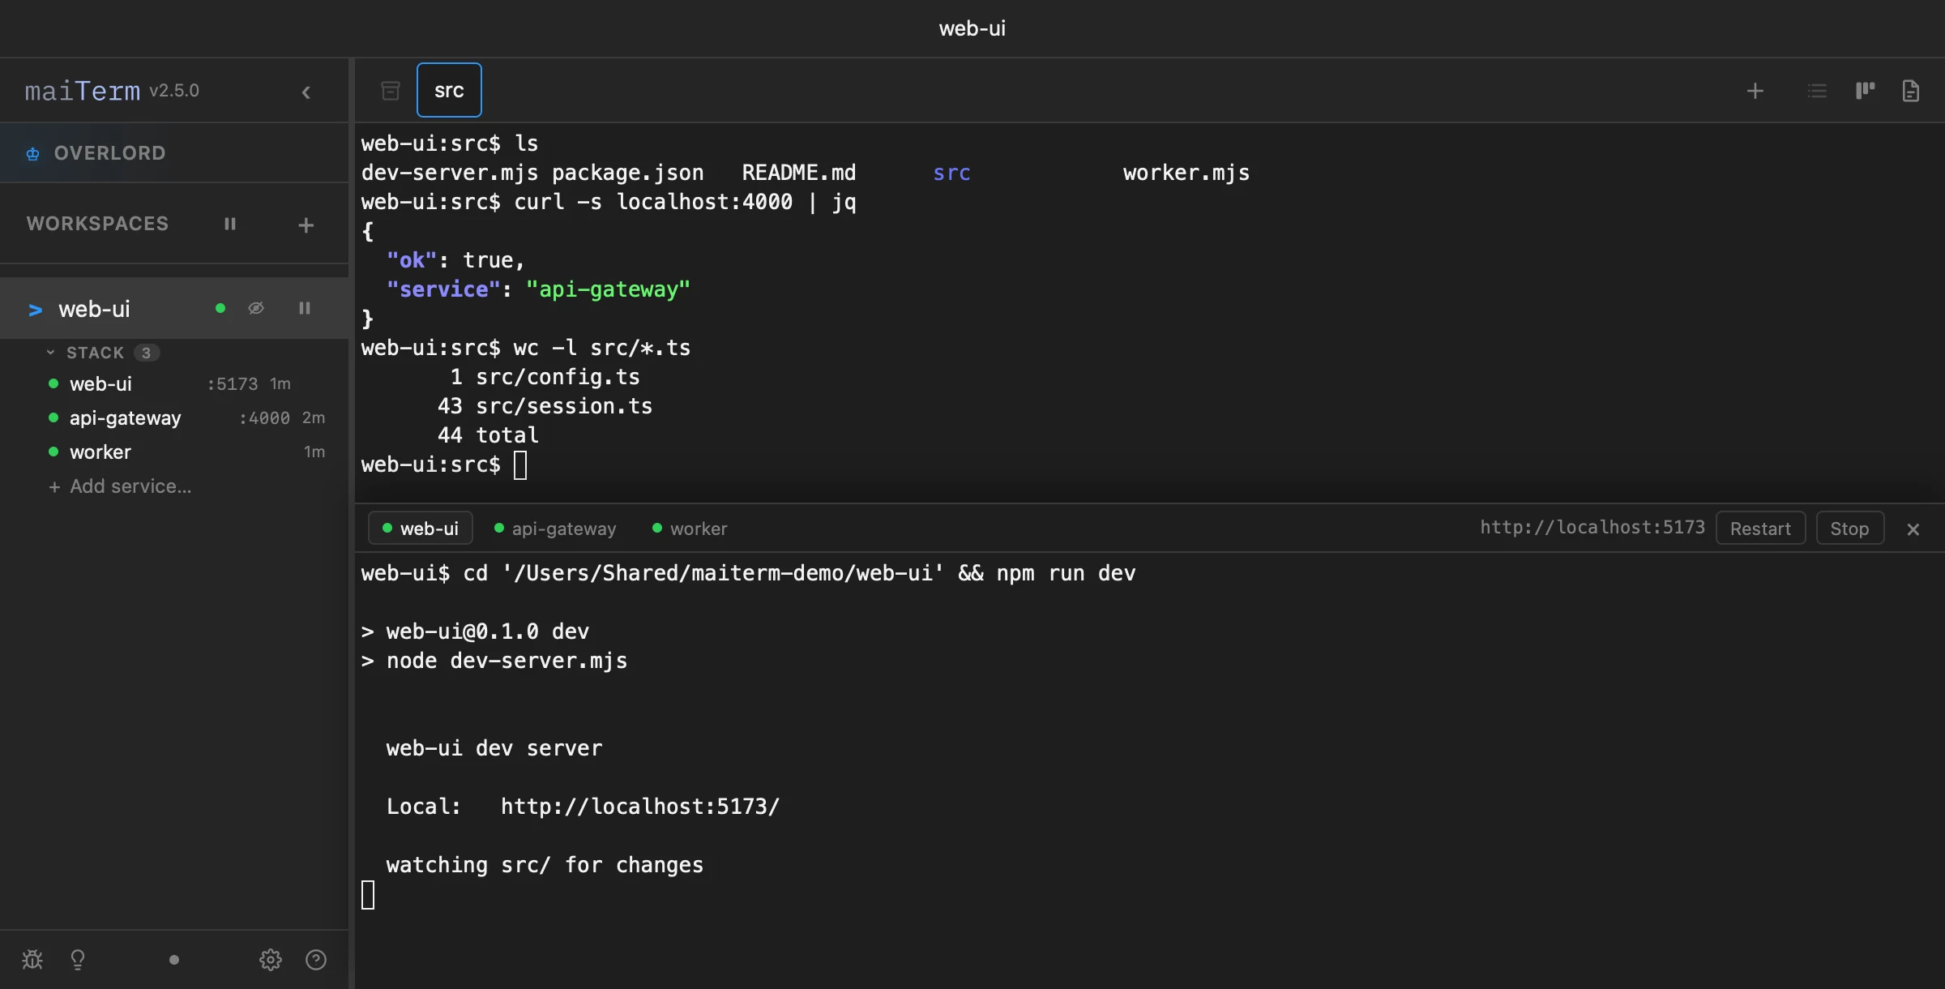The image size is (1945, 989).
Task: Open the notes document icon
Action: tap(1911, 91)
